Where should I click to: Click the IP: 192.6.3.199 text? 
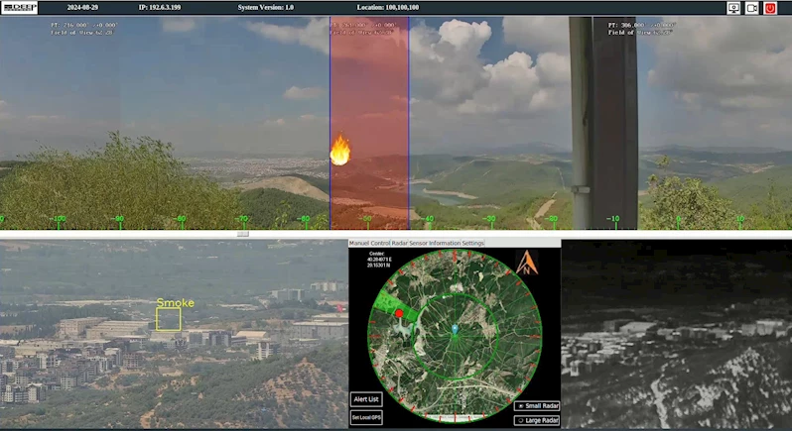coord(160,8)
